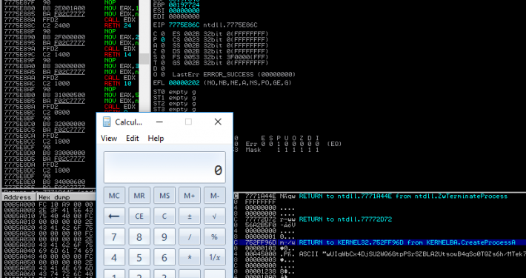Select disassembly line 7775E89C RETN 14
This screenshot has width=526, height=278.
click(70, 54)
